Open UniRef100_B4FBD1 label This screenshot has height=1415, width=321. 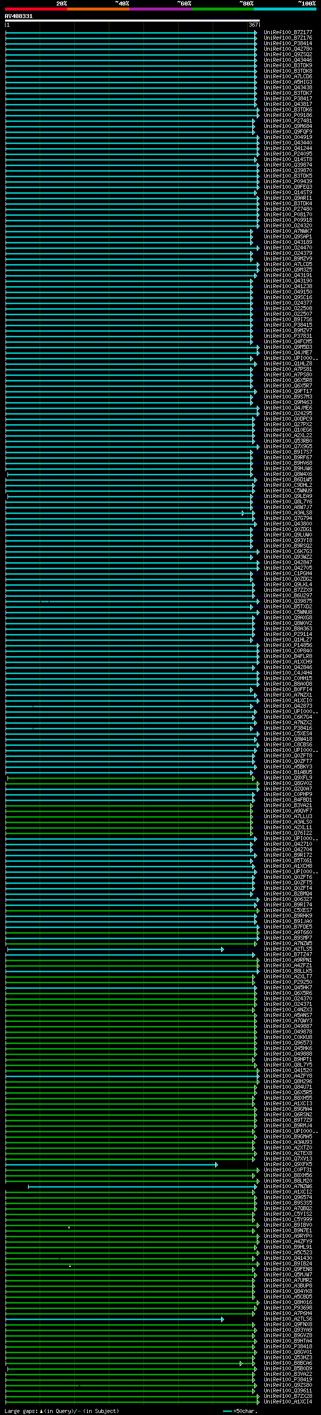288,800
